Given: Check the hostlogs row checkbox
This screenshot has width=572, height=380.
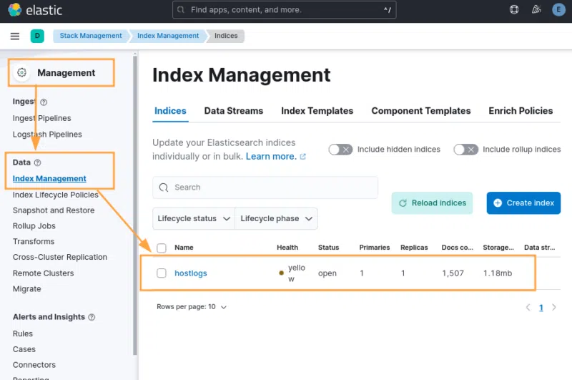Looking at the screenshot, I should (x=162, y=273).
